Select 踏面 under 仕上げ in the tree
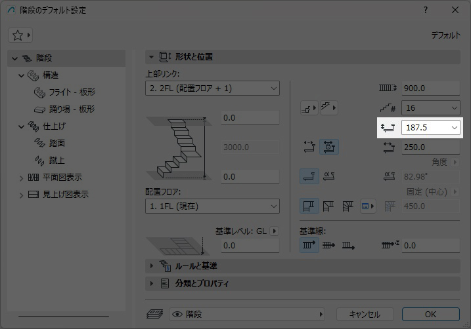Viewport: 471px width, 329px height. pyautogui.click(x=57, y=143)
